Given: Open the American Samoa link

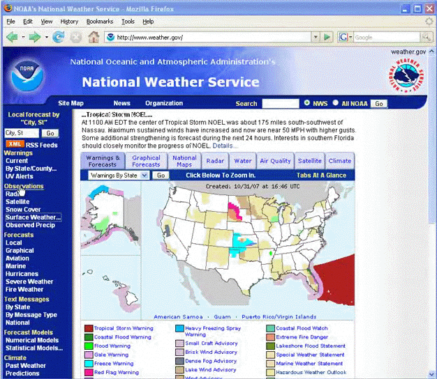Looking at the screenshot, I should (x=179, y=317).
